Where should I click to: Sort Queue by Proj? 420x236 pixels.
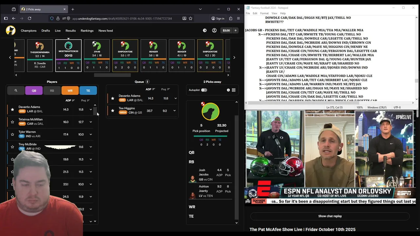165,89
